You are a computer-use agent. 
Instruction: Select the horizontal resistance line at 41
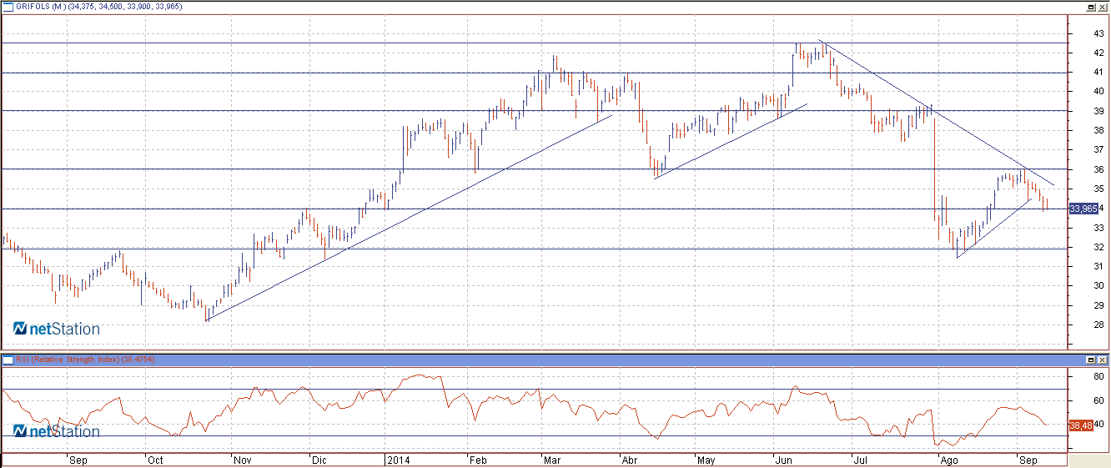tap(534, 73)
